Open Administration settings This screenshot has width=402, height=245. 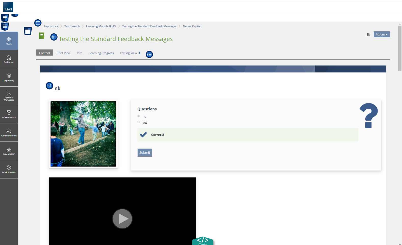coord(9,169)
